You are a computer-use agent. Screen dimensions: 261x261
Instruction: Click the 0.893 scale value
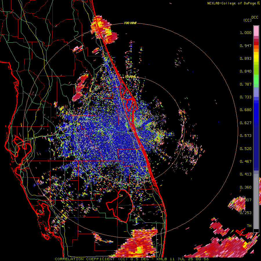point(246,58)
